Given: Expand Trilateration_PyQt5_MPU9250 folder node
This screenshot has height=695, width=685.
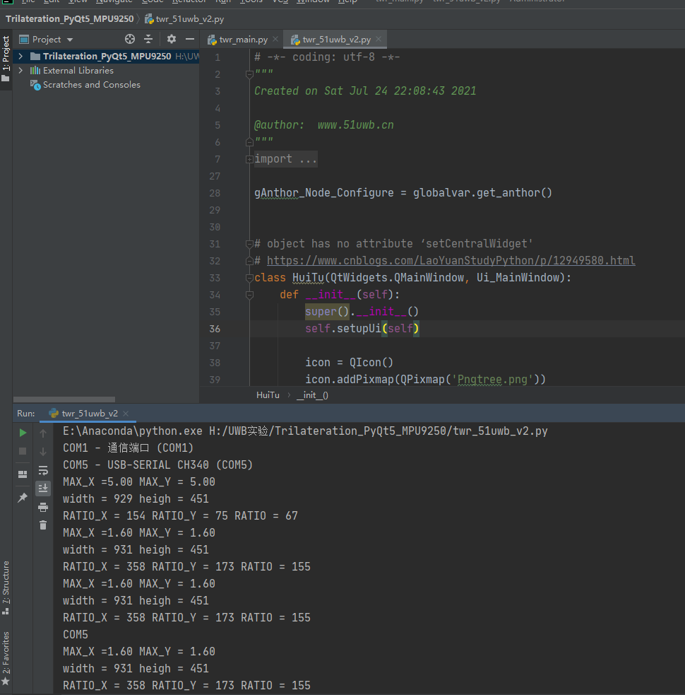Looking at the screenshot, I should pos(20,57).
